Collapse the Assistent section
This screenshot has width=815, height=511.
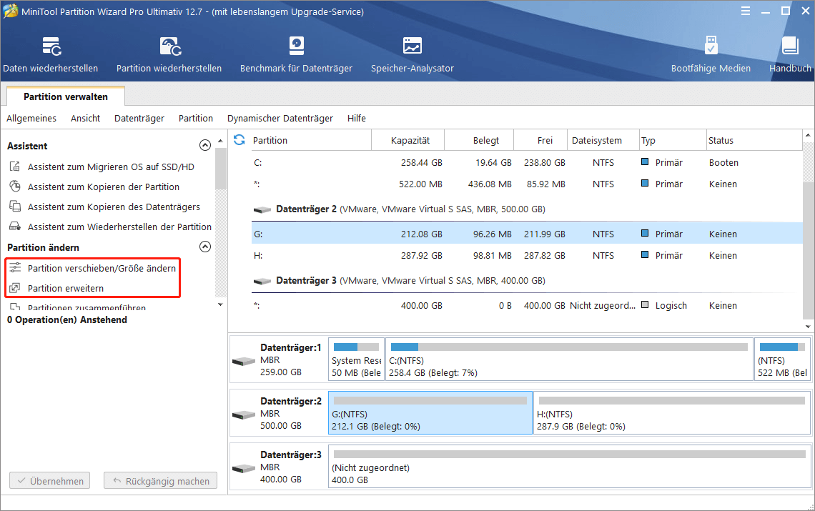click(205, 146)
